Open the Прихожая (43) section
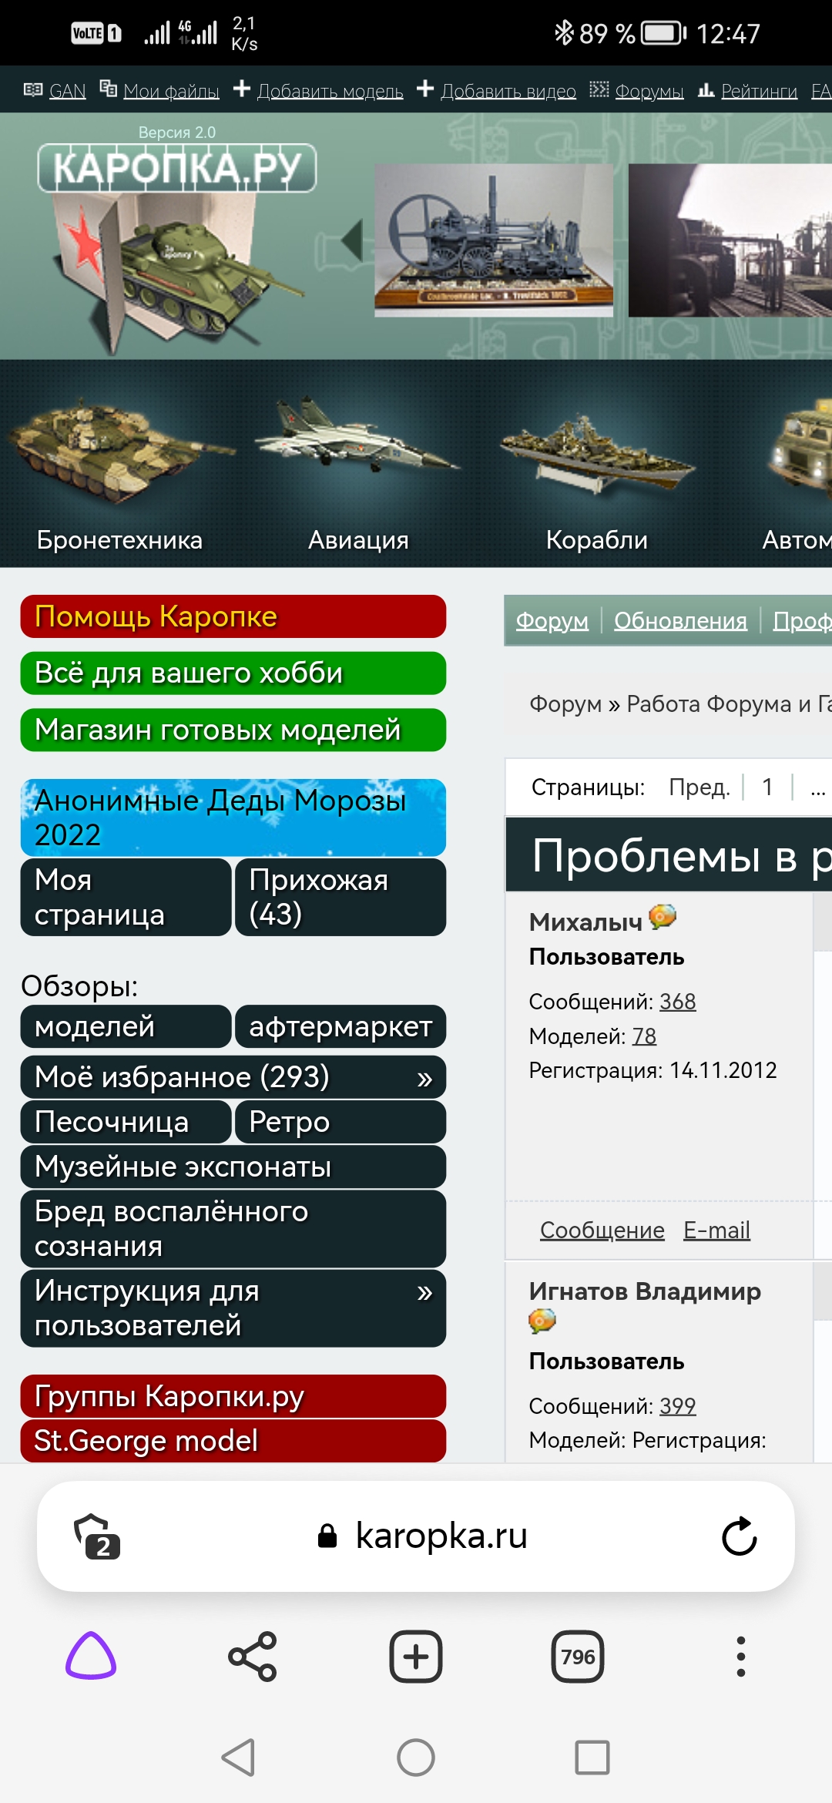This screenshot has height=1803, width=832. pyautogui.click(x=340, y=897)
